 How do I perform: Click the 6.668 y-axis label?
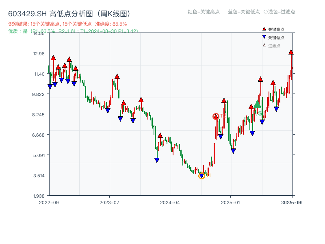pyautogui.click(x=38, y=135)
